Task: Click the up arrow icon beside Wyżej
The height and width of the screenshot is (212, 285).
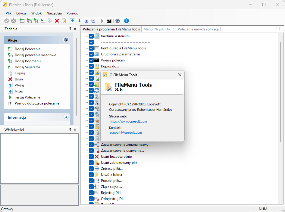Action: tap(10, 85)
